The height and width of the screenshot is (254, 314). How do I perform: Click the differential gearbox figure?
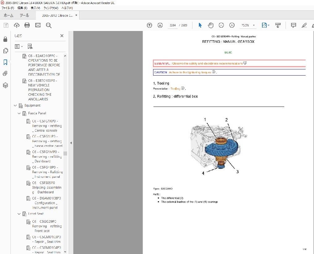[219, 146]
